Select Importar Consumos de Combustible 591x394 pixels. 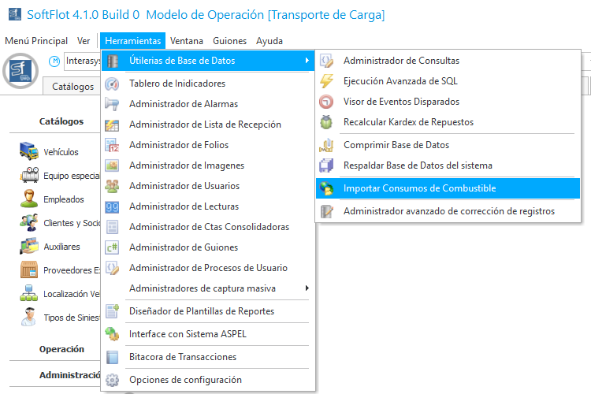point(419,188)
